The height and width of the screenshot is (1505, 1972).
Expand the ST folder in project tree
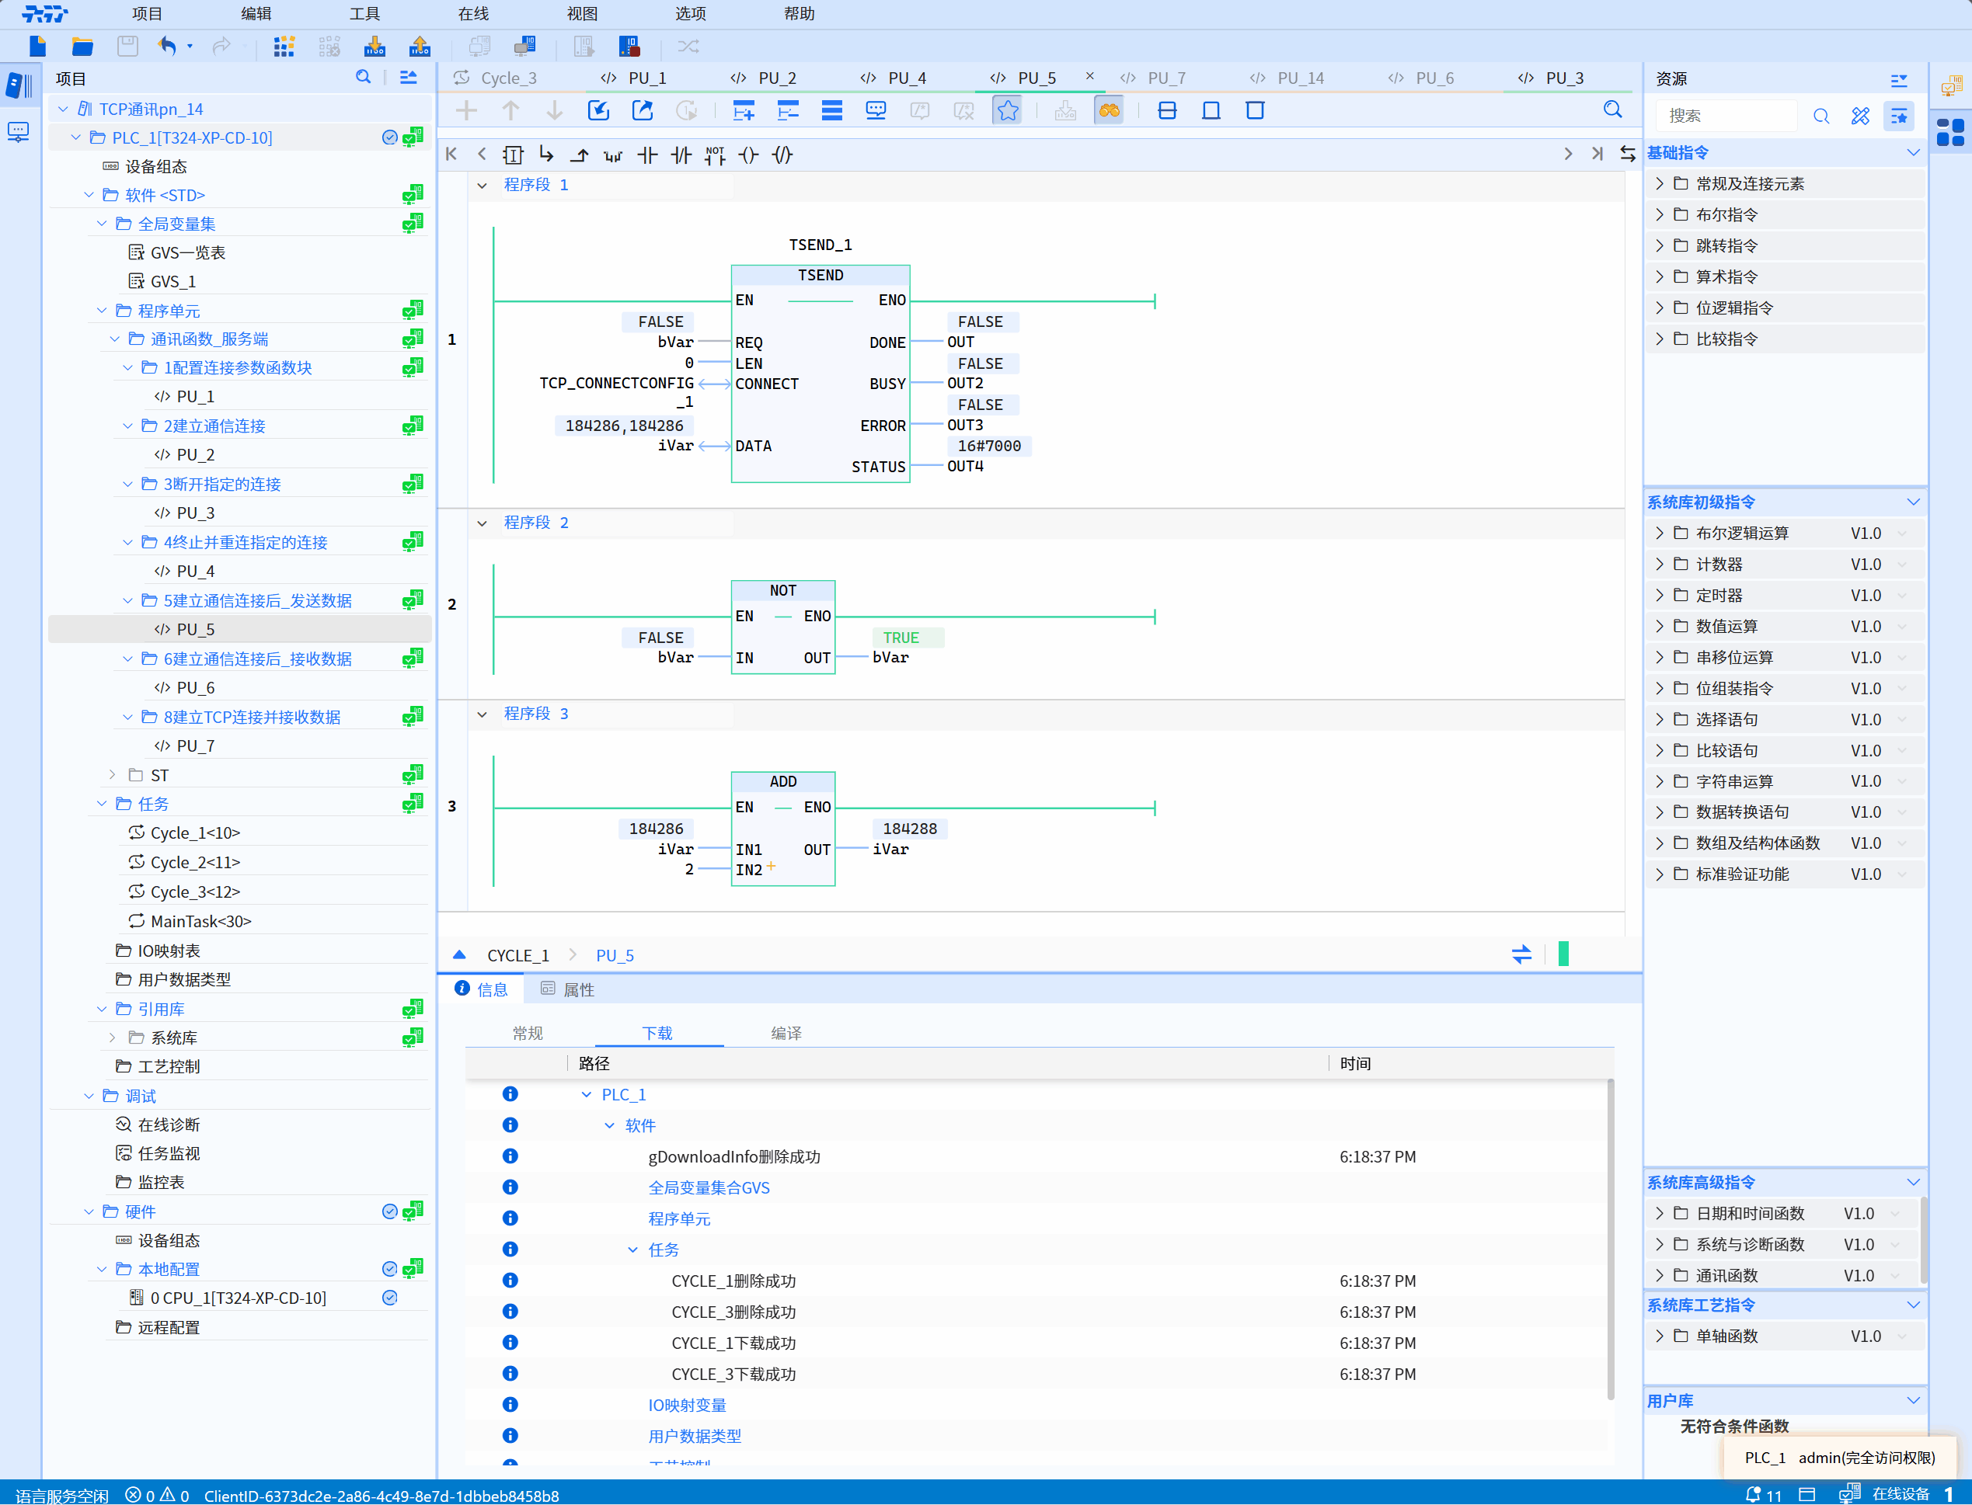[x=113, y=775]
